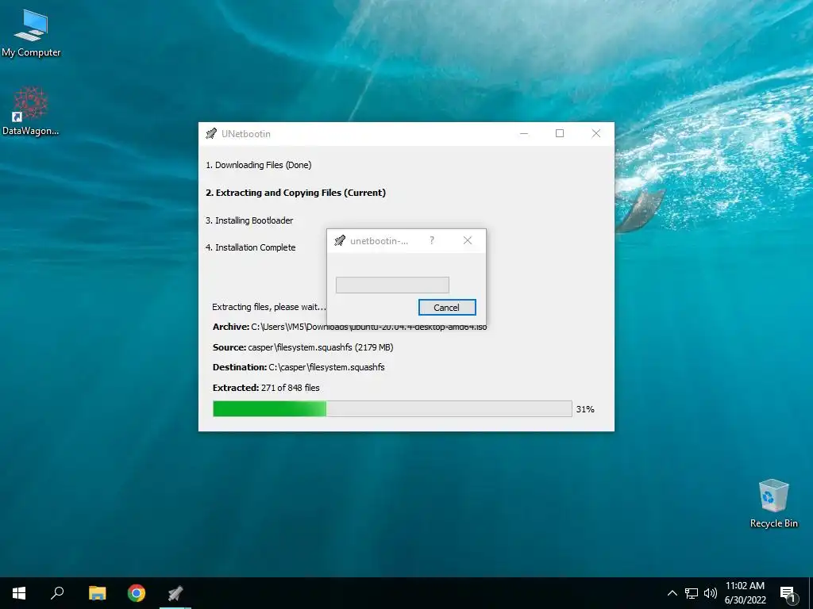Click the Windows Start button
The image size is (813, 609).
click(x=19, y=593)
